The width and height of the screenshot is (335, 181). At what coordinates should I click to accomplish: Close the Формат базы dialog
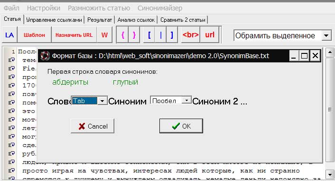[x=315, y=56]
